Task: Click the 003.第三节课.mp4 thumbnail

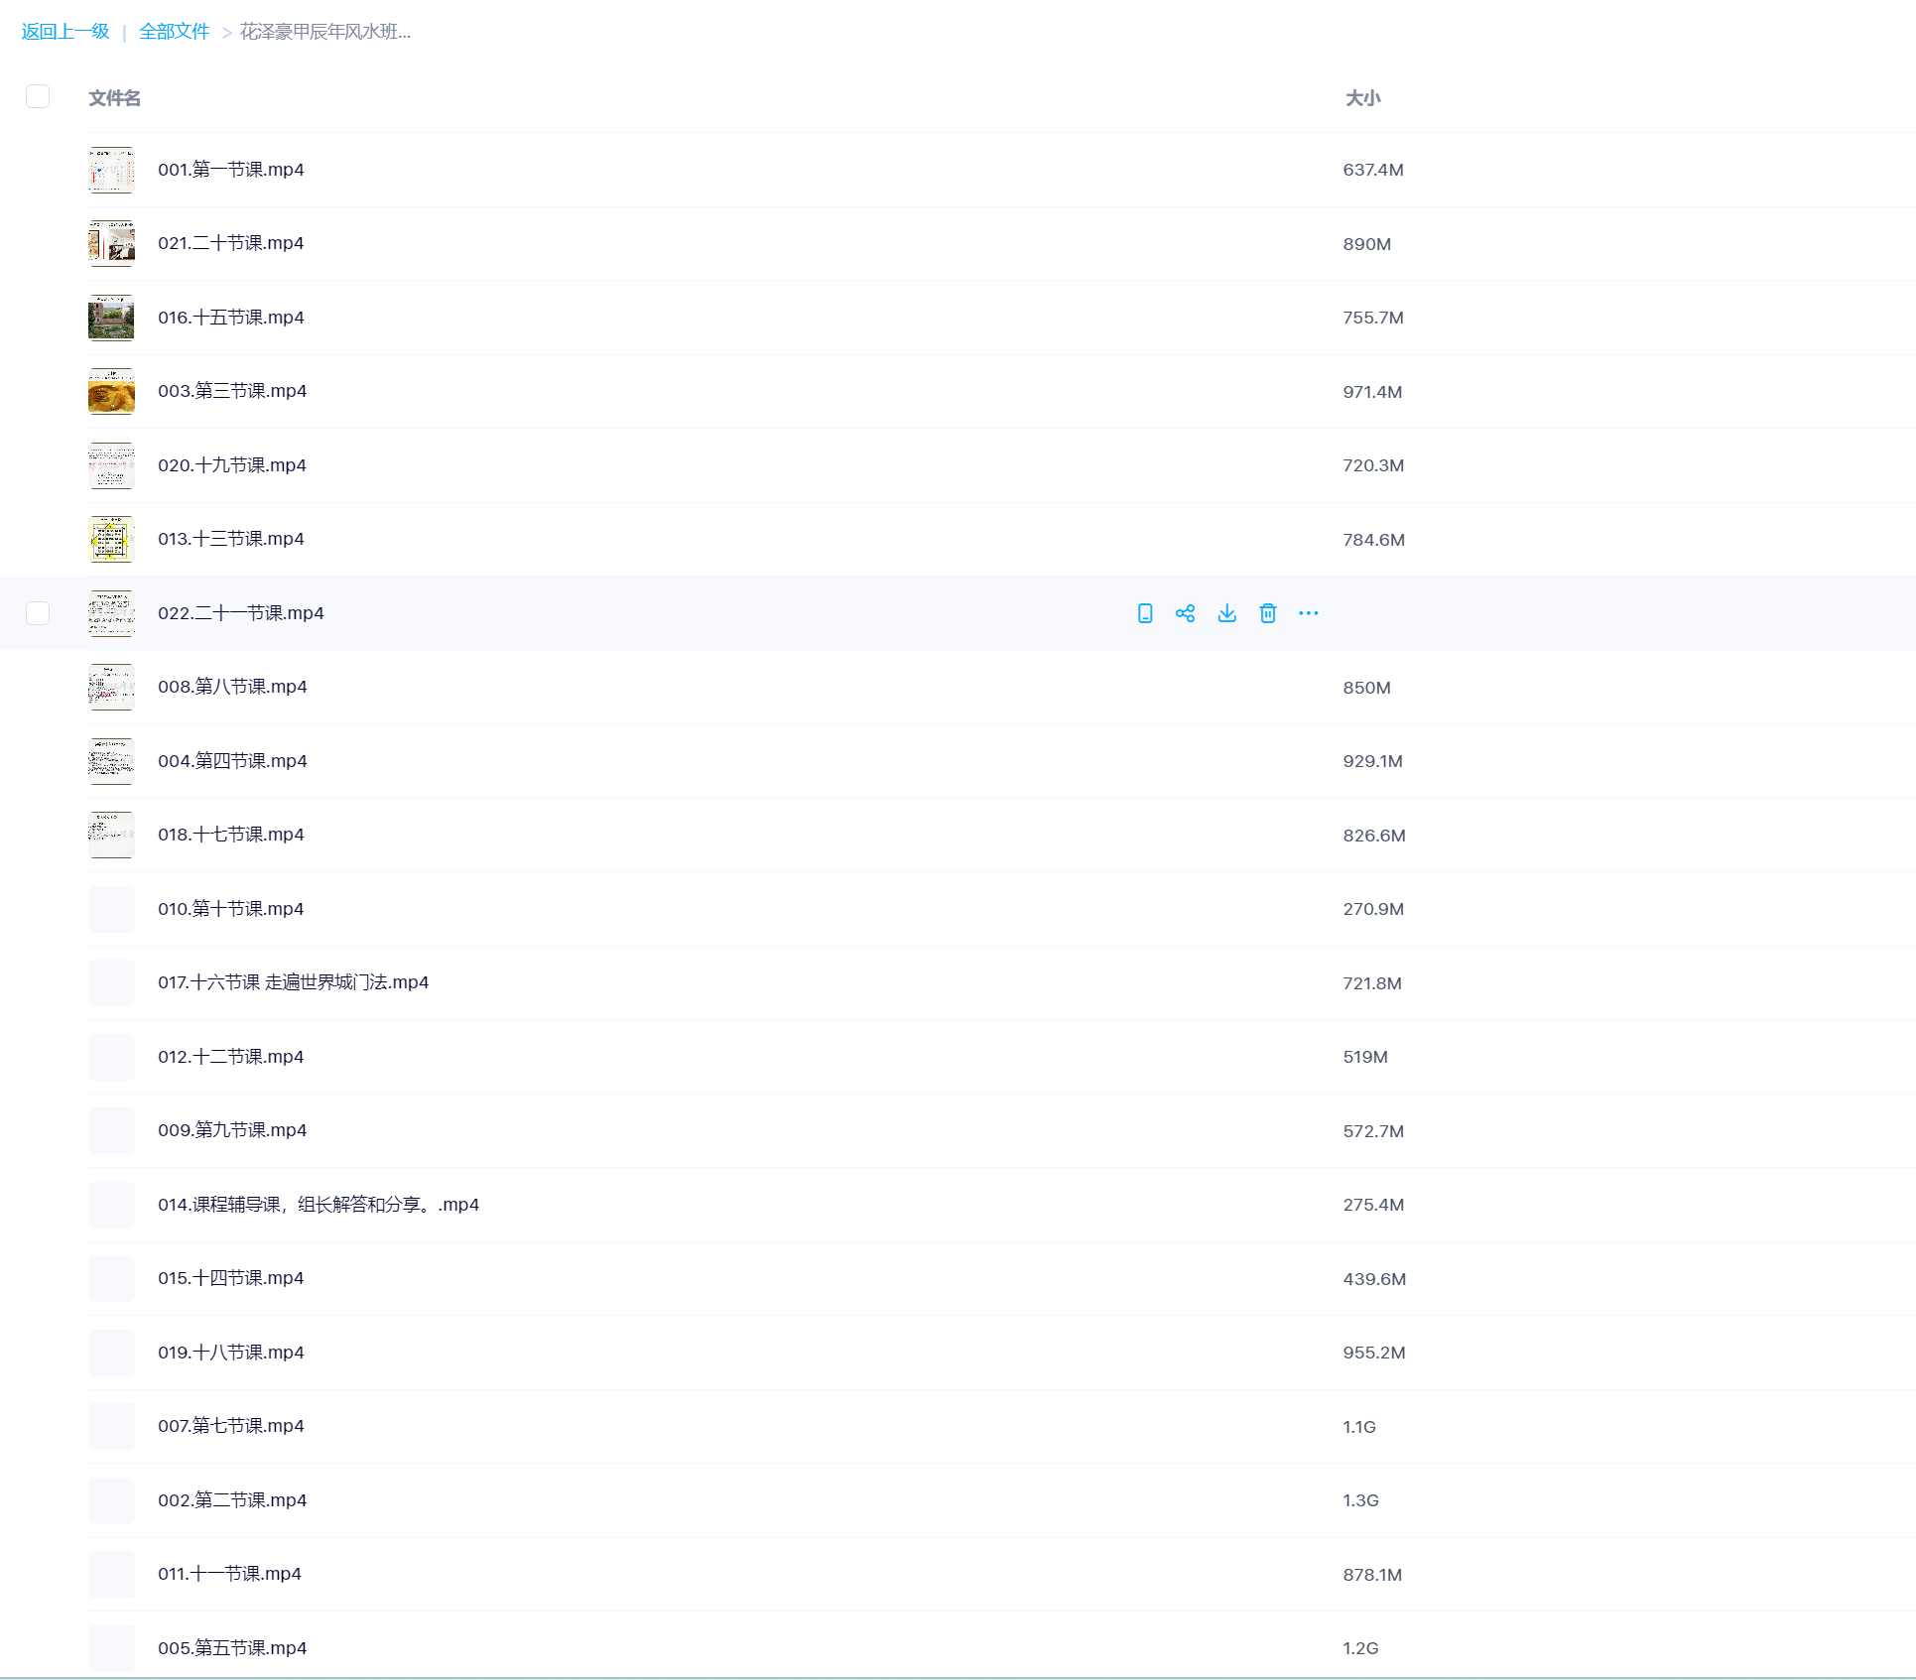Action: 111,391
